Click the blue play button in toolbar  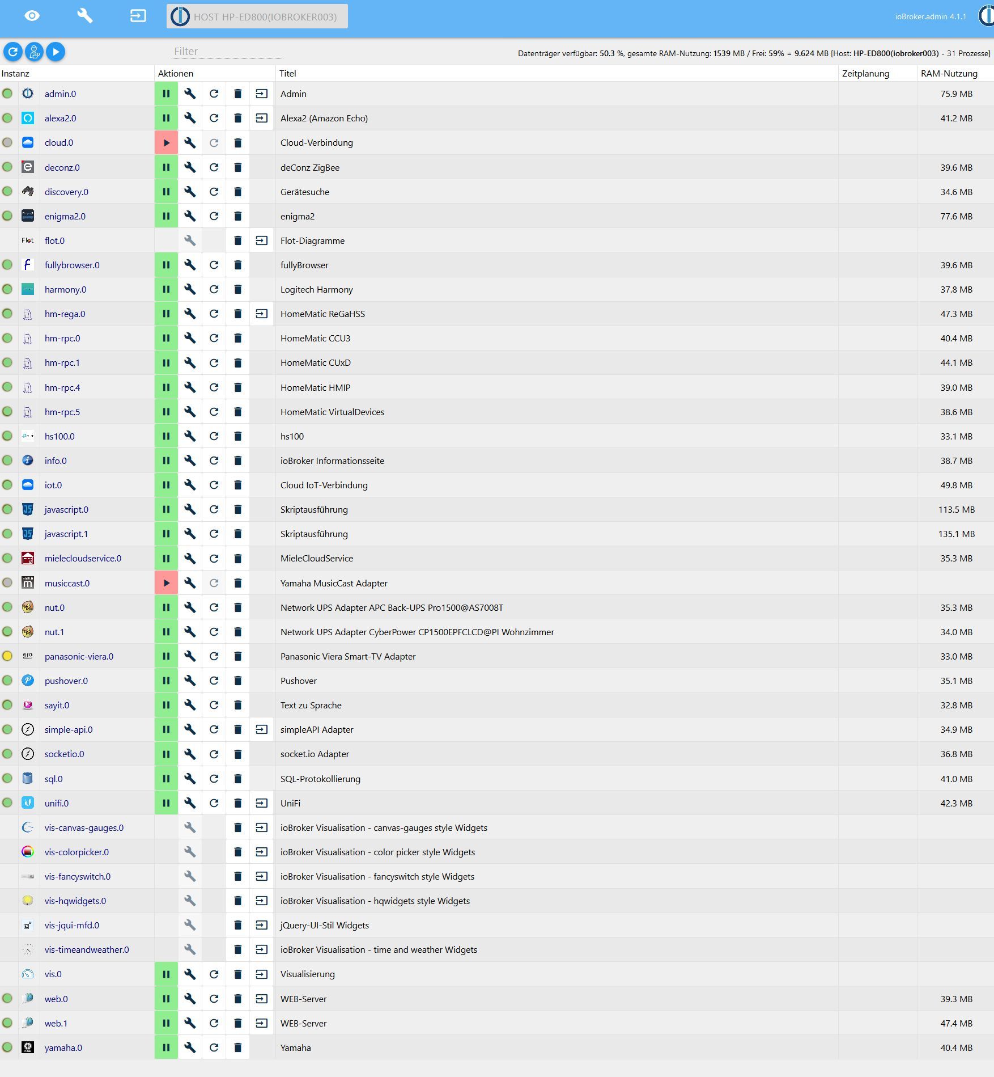pyautogui.click(x=56, y=52)
